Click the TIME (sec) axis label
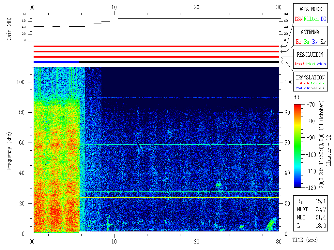 click(304, 240)
